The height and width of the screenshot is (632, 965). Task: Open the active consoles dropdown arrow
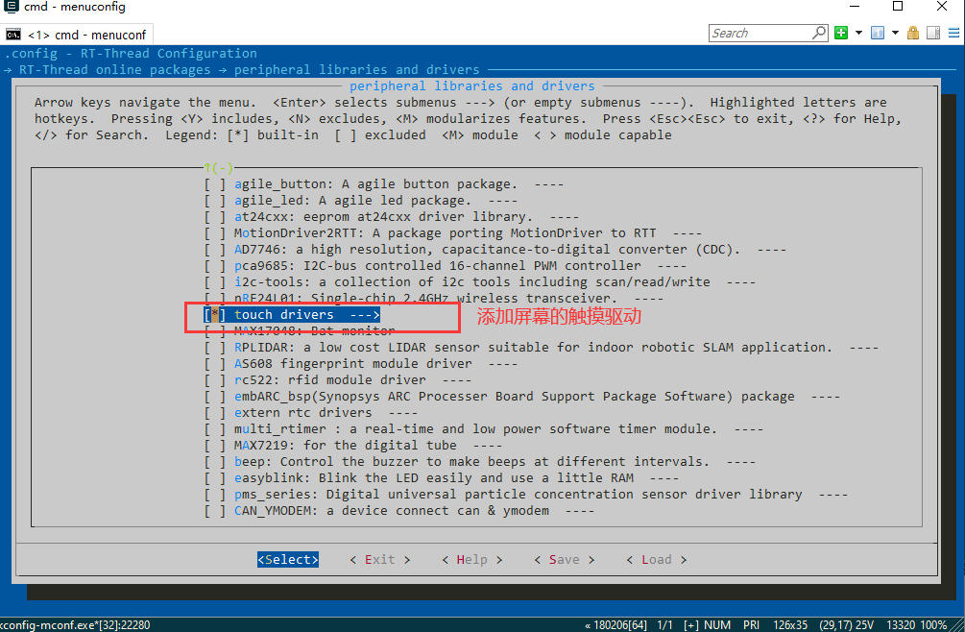895,32
